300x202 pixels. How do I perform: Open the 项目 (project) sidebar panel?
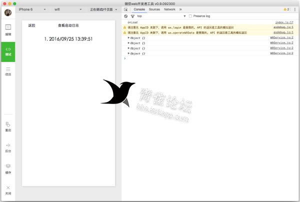[x=8, y=71]
